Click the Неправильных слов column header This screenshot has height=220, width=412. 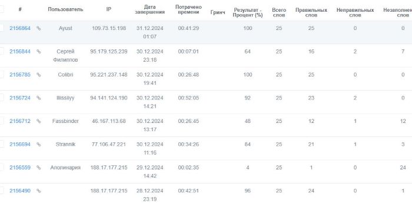[x=355, y=12]
